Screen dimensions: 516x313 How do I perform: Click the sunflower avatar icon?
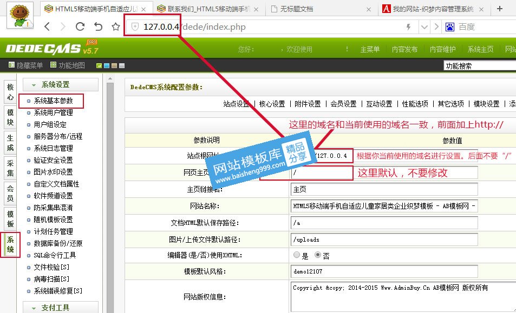(20, 15)
